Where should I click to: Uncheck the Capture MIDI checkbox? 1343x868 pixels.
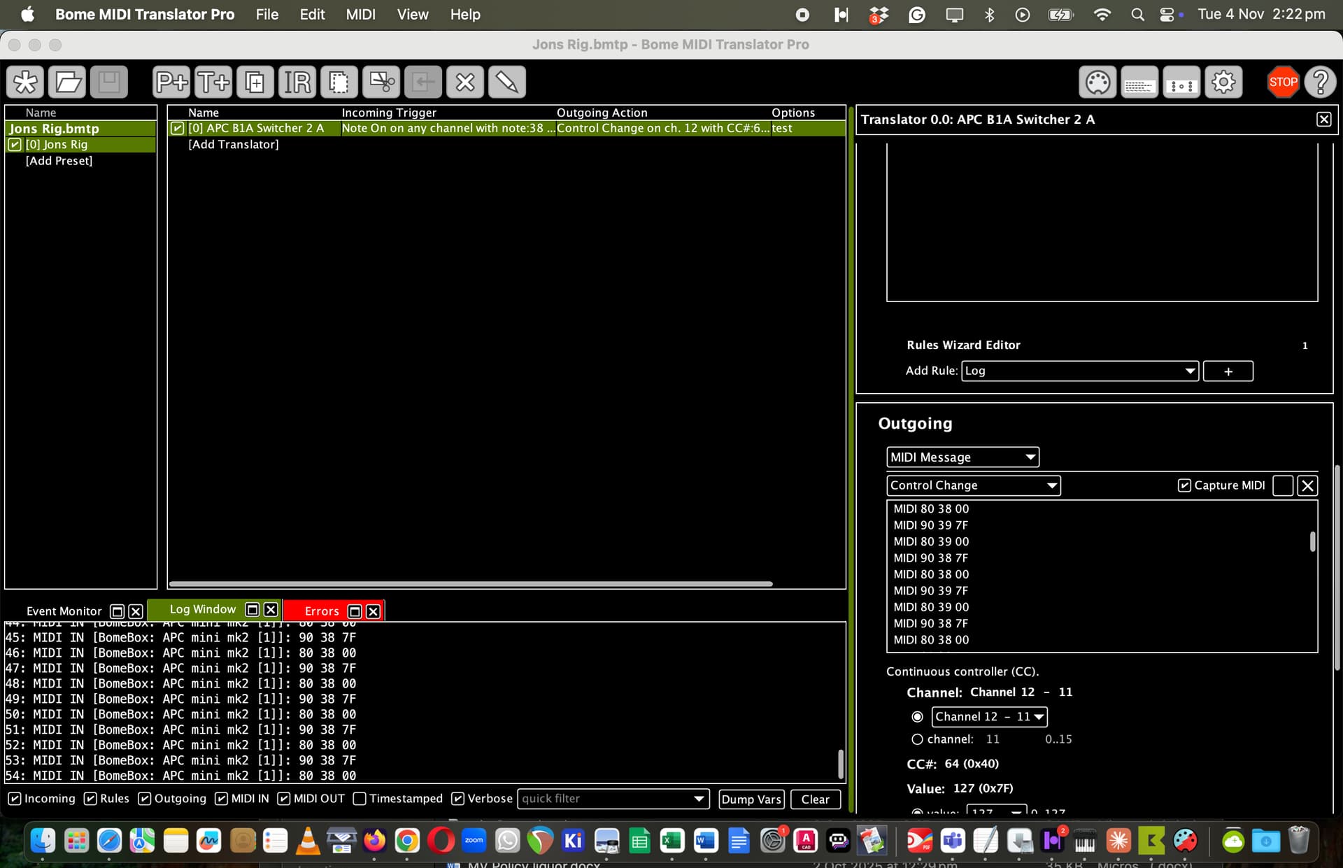pyautogui.click(x=1184, y=485)
